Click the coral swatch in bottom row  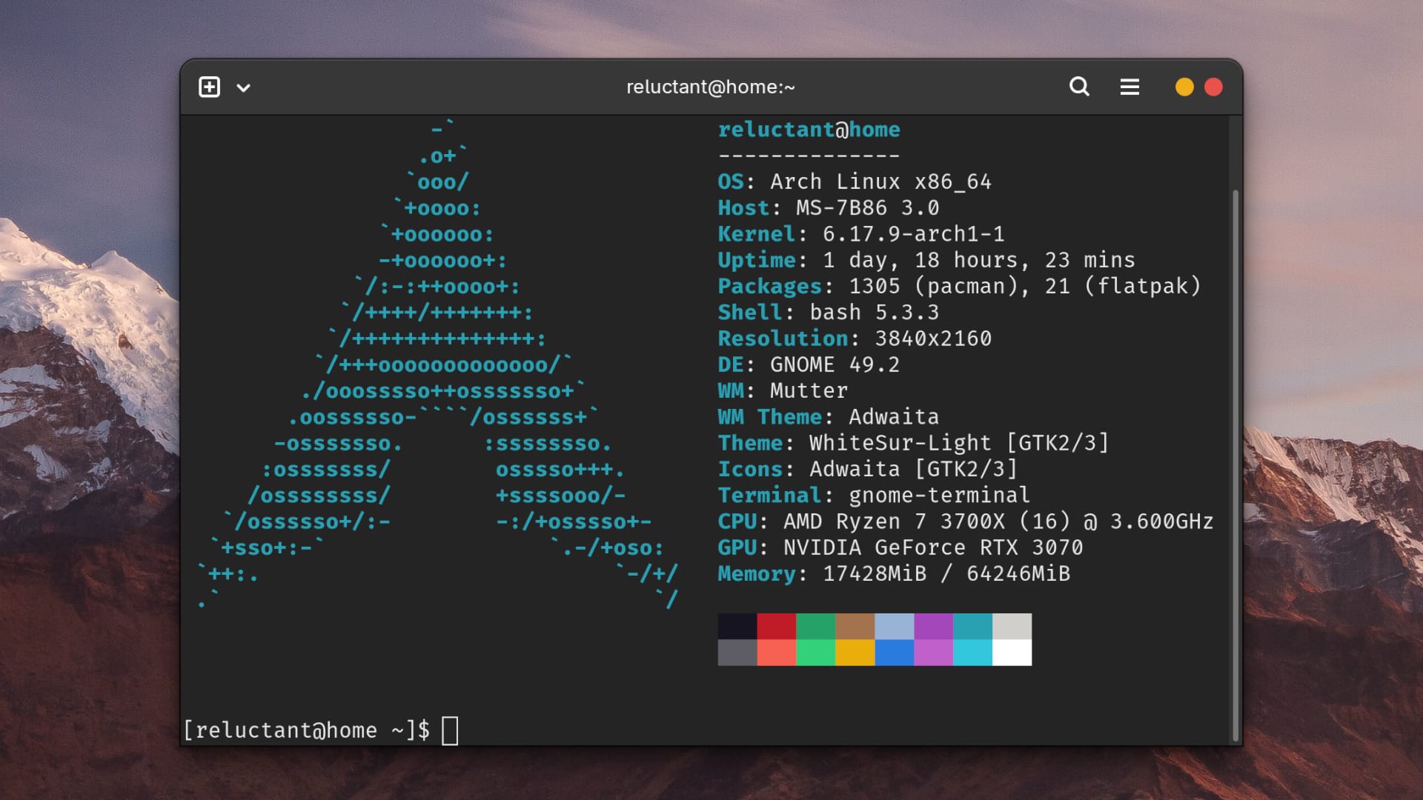[x=776, y=653]
